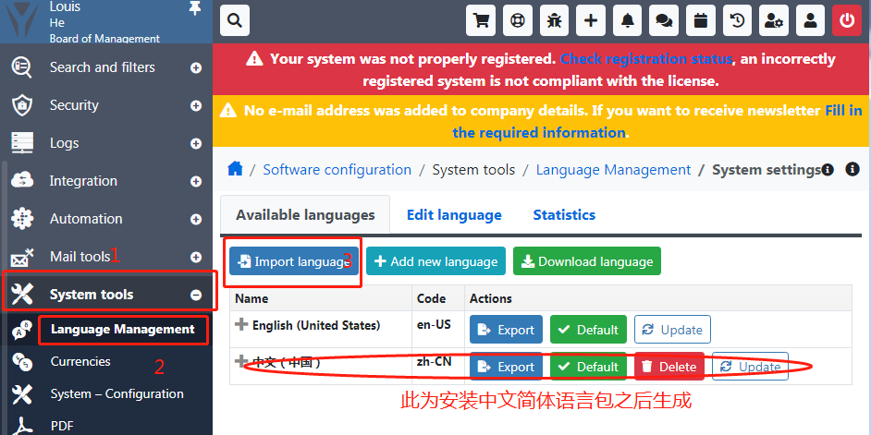871x435 pixels.
Task: Open the global search magnifier button
Action: (x=235, y=21)
